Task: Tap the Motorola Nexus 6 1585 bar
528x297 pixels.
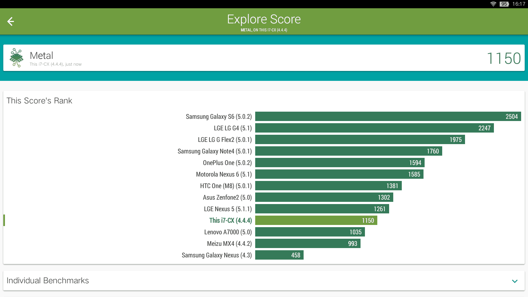Action: (x=339, y=174)
